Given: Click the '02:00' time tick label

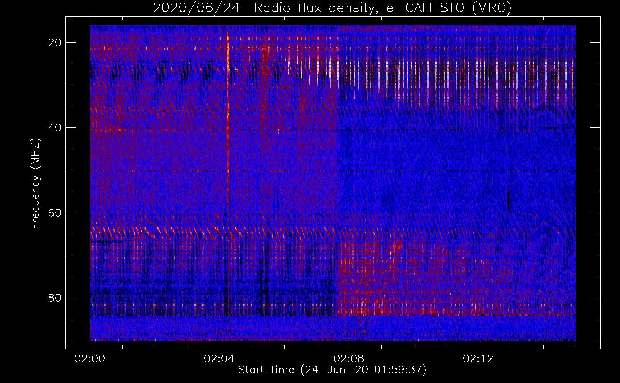Looking at the screenshot, I should point(90,359).
